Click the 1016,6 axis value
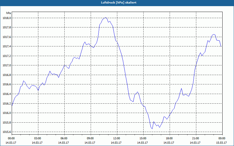The image size is (234, 146). coord(7,84)
